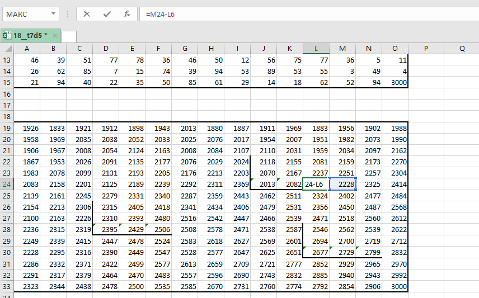Viewport: 479px width, 298px height.
Task: Click cell A19 with value 1926
Action: tap(27, 128)
